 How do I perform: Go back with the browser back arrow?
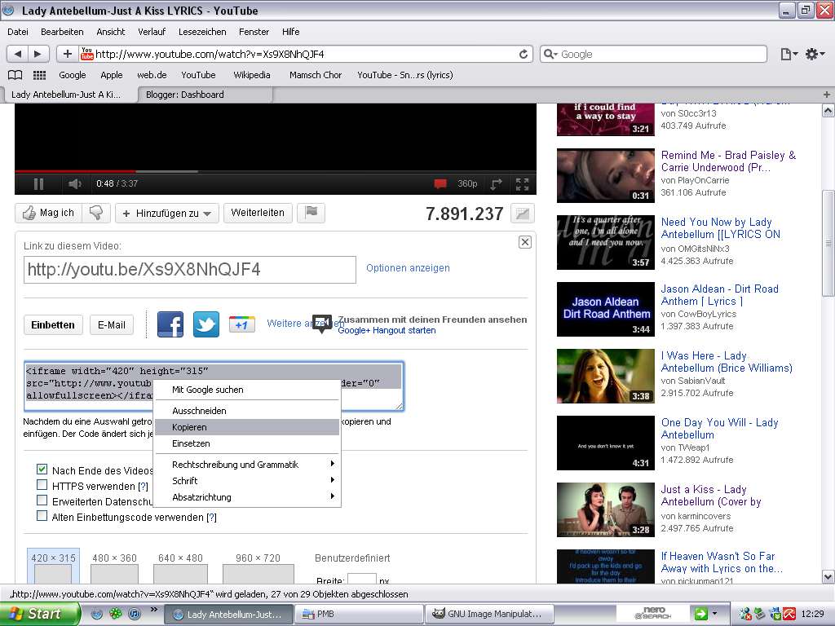(18, 54)
